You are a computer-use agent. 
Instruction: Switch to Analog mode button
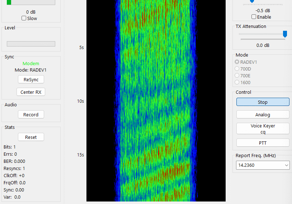click(x=263, y=115)
